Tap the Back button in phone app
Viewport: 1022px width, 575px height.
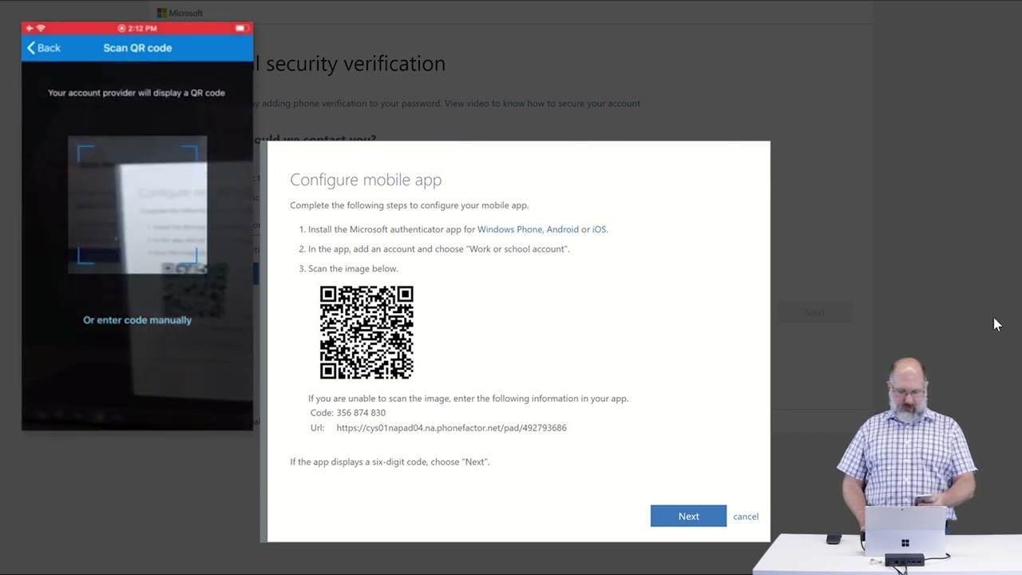[x=43, y=48]
